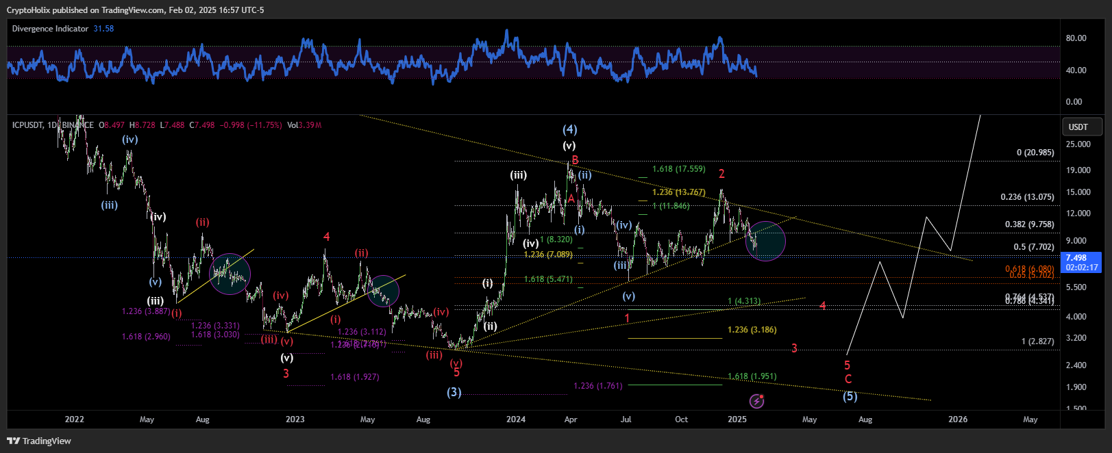Click the 15.000 price axis level

point(1078,193)
